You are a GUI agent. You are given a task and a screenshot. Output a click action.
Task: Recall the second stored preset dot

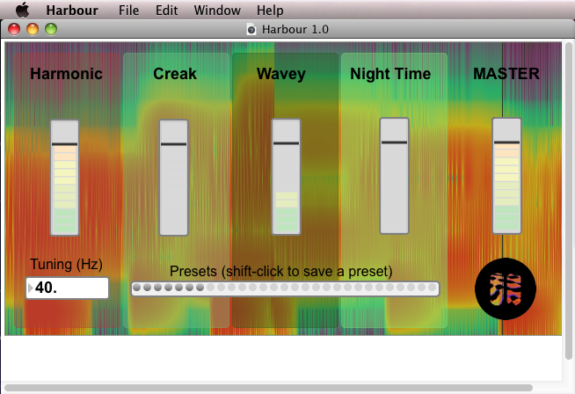point(147,288)
